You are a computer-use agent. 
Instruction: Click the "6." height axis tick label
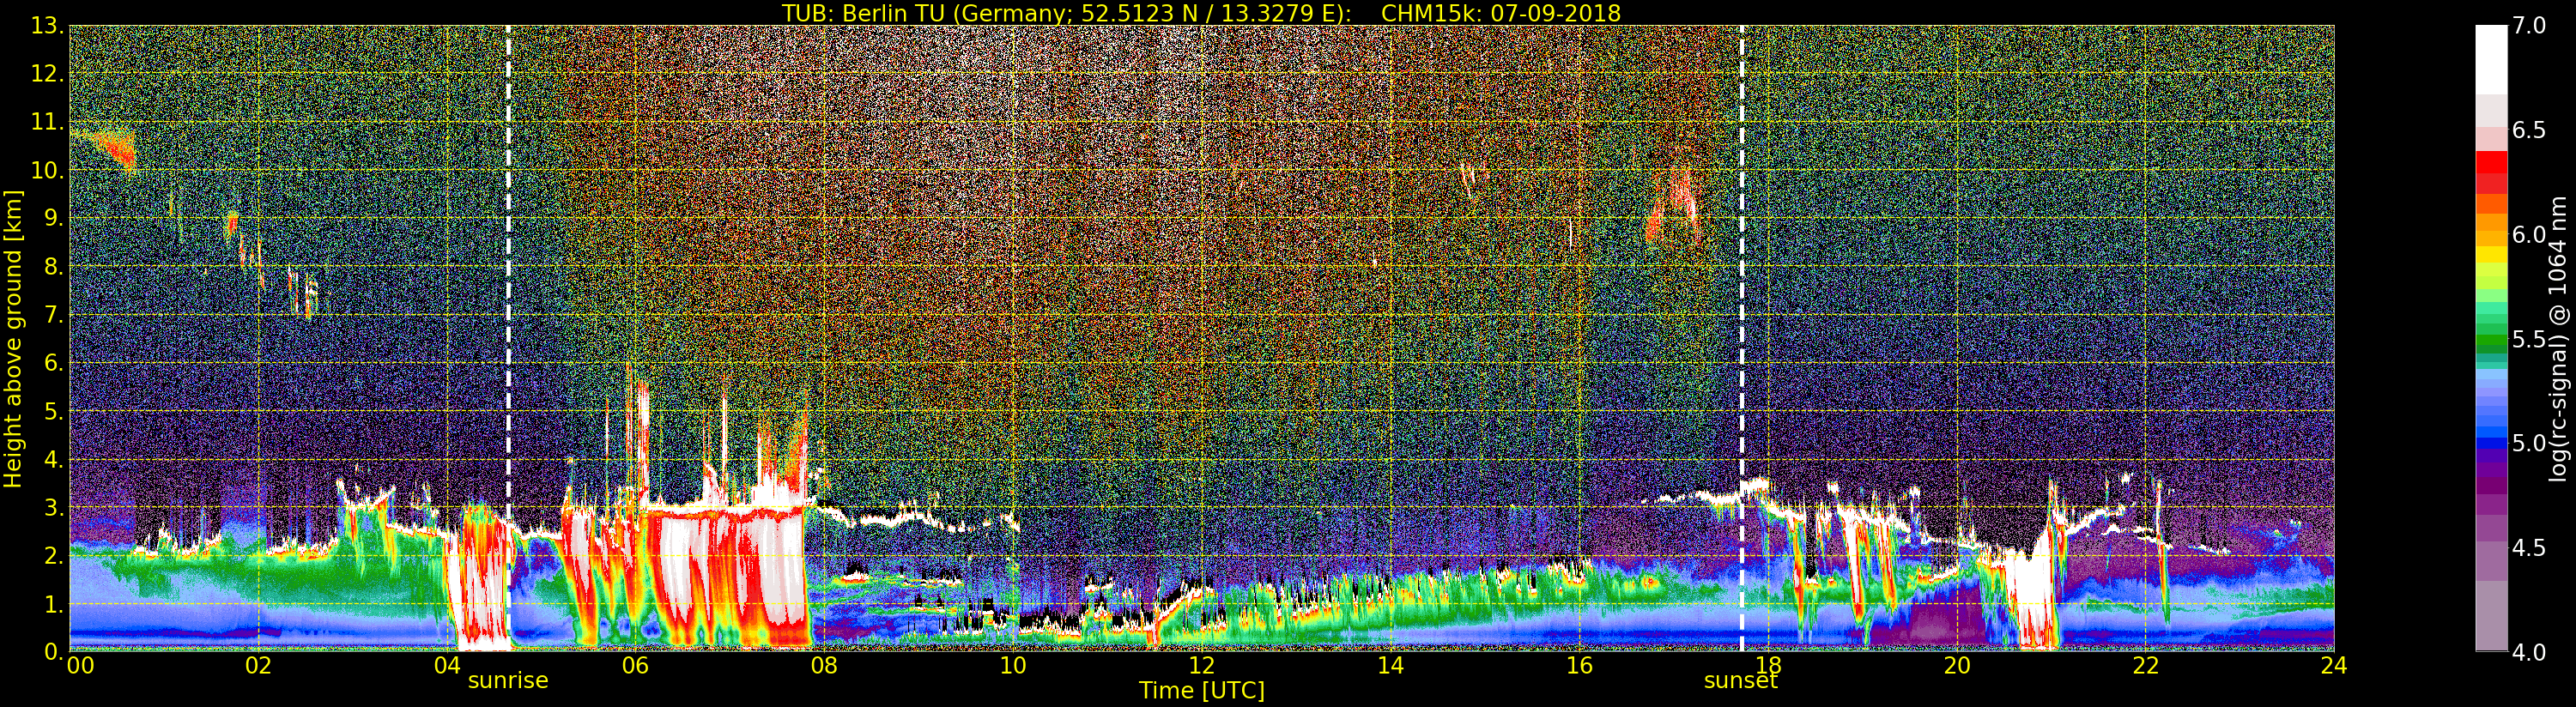pos(53,363)
